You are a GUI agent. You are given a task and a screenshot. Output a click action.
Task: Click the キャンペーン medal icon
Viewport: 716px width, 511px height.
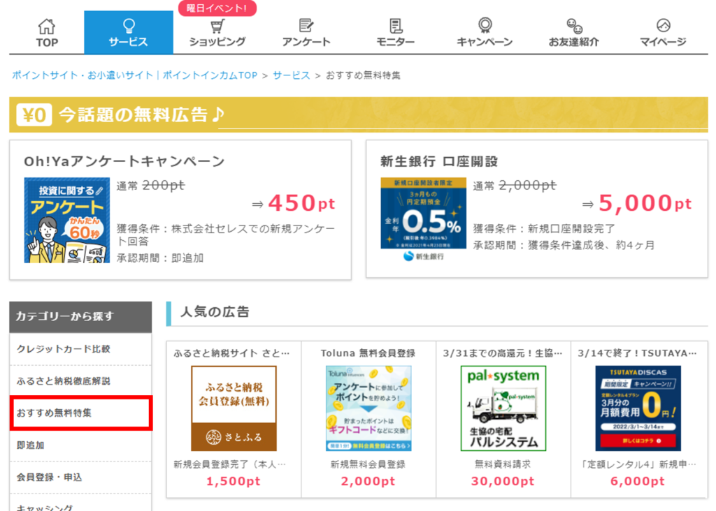coord(485,25)
